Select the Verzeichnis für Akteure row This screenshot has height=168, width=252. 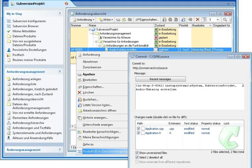(x=116, y=37)
